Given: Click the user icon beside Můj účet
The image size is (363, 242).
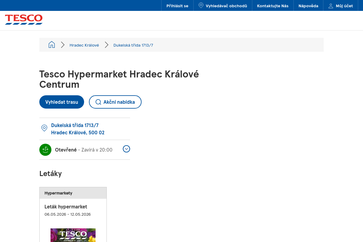Looking at the screenshot, I should pyautogui.click(x=331, y=6).
